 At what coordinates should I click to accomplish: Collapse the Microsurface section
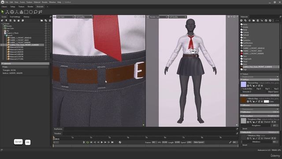[x=241, y=116]
